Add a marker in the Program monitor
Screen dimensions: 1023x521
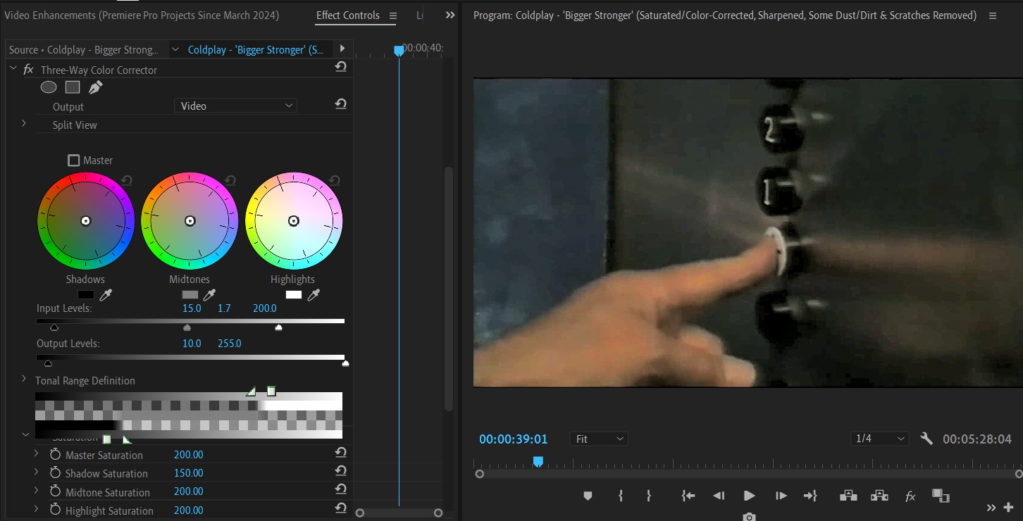coord(588,496)
